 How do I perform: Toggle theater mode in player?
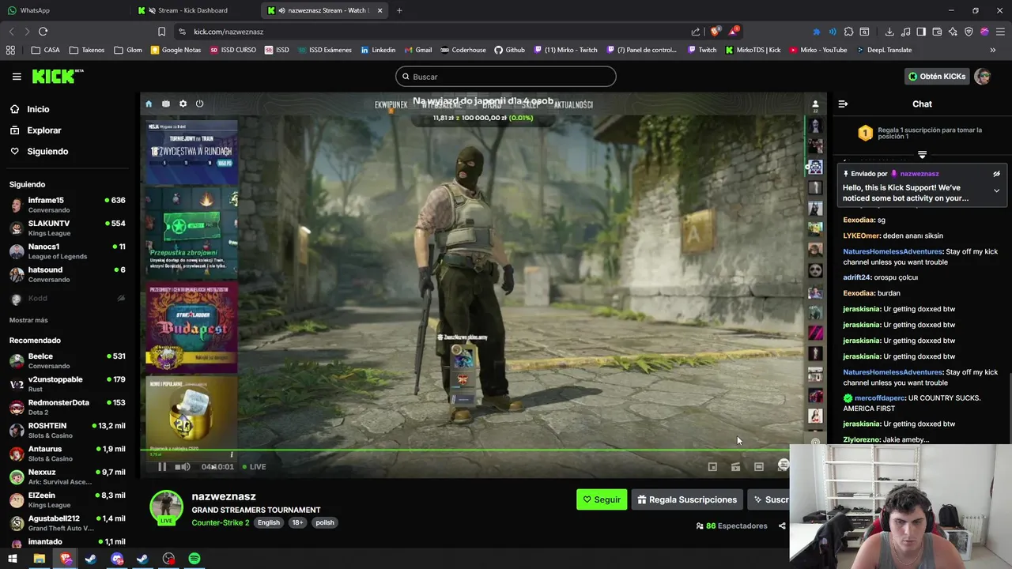pos(759,467)
